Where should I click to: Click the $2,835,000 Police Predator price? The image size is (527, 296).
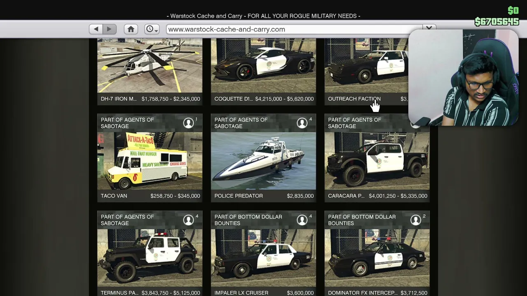300,196
